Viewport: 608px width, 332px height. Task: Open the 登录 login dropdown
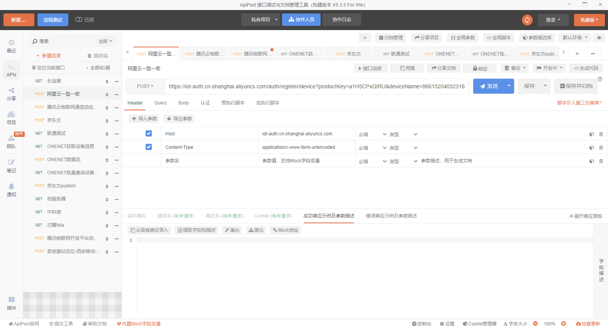tap(554, 20)
